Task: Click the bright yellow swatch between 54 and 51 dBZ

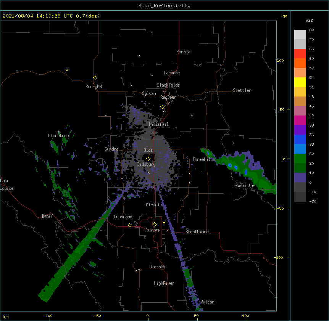Action: click(x=300, y=82)
